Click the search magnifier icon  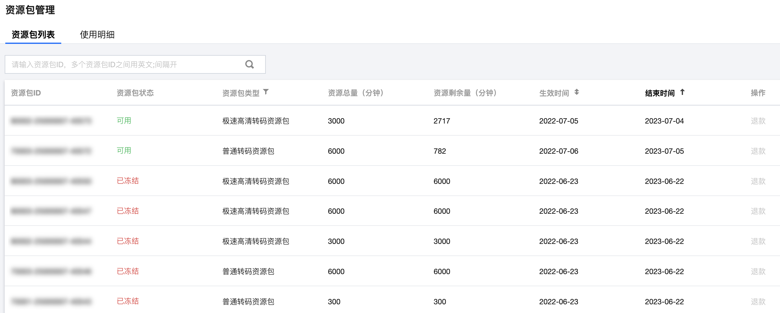tap(249, 64)
